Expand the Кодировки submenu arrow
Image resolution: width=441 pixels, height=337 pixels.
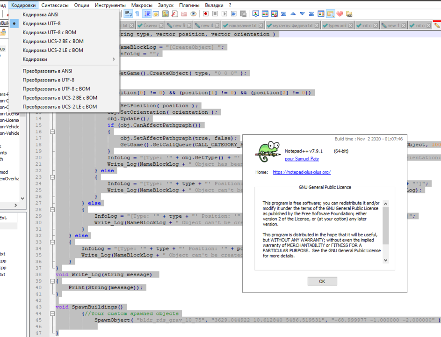pyautogui.click(x=114, y=59)
